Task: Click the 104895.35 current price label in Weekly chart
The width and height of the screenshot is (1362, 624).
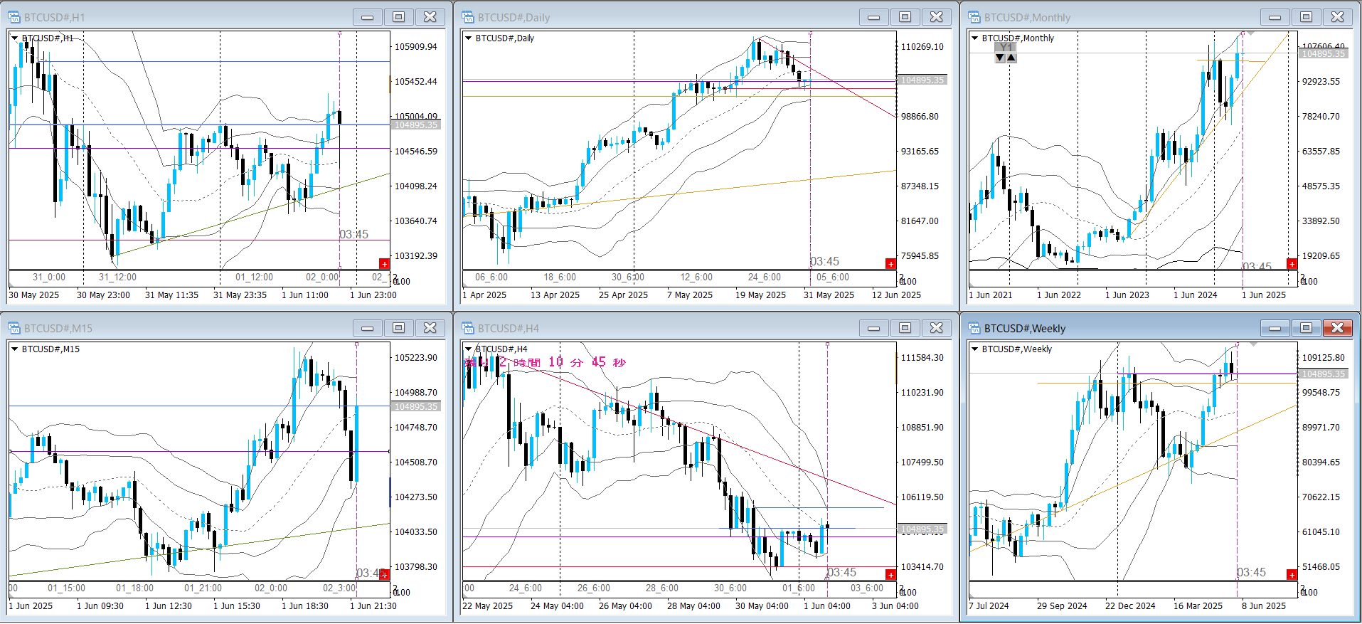Action: pyautogui.click(x=1324, y=374)
